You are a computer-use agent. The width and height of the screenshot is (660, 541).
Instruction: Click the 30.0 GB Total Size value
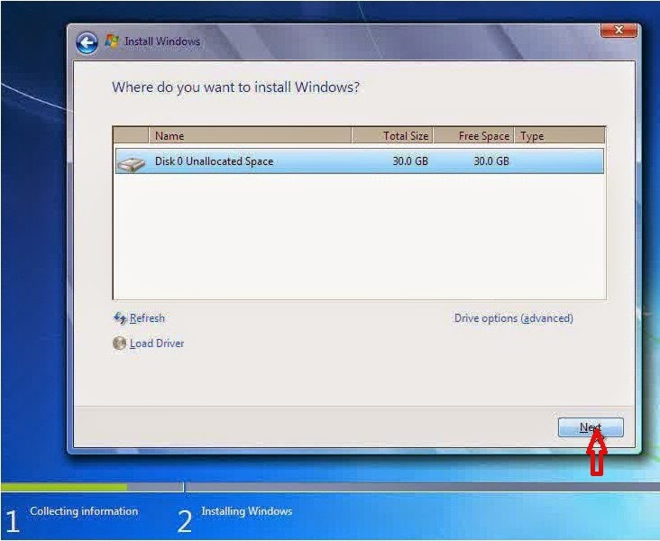(410, 161)
